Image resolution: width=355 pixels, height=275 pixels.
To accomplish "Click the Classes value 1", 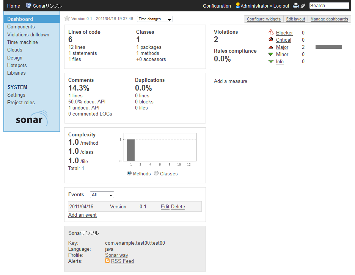I will tap(138, 39).
